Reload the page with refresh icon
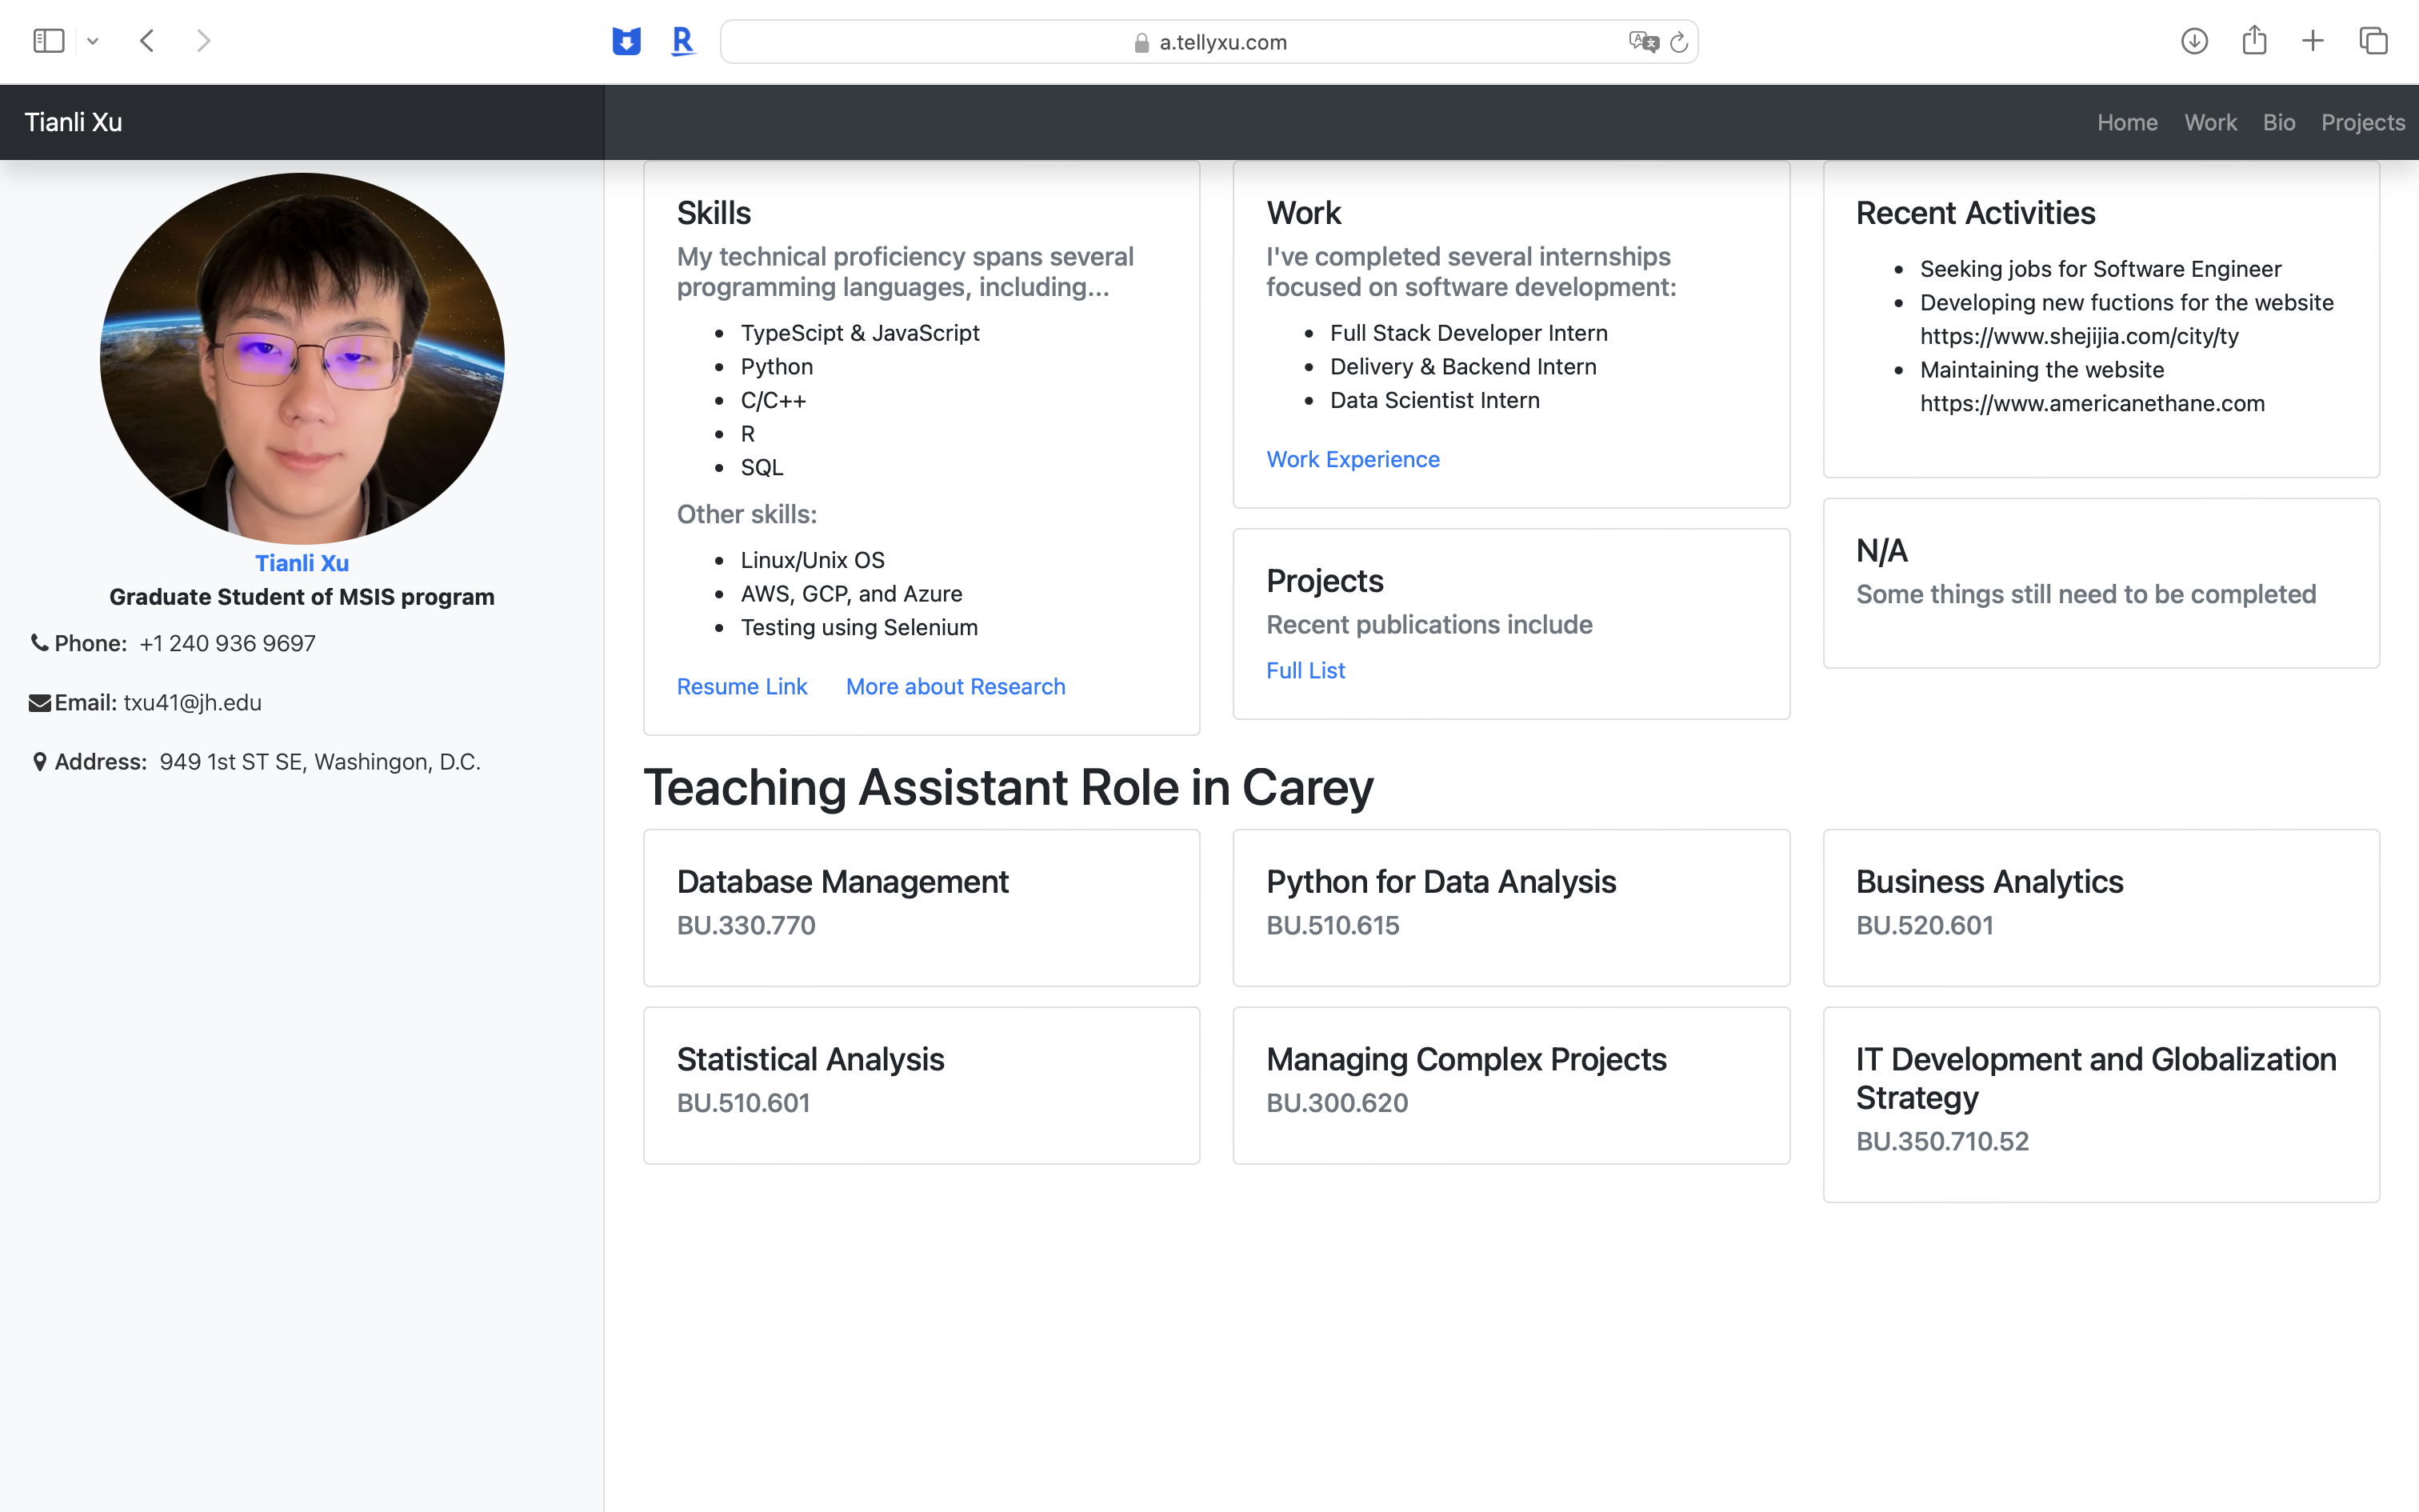 click(1679, 42)
